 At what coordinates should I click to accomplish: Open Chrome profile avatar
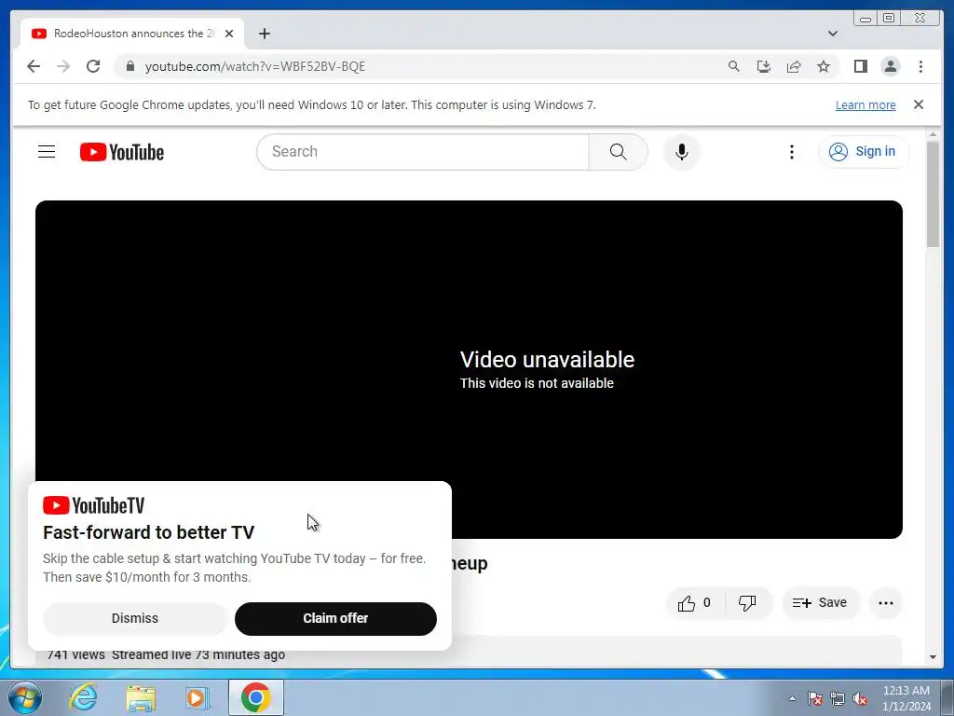point(890,66)
